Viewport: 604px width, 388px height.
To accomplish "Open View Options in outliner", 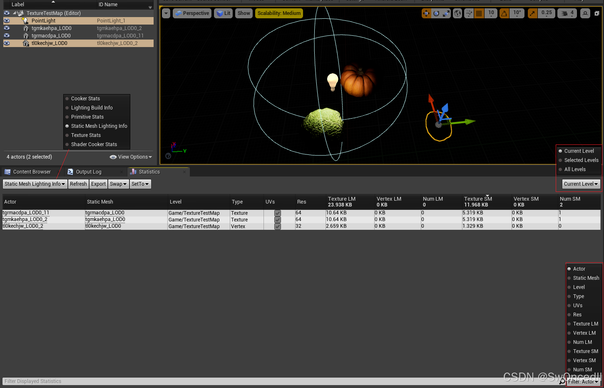I will pos(131,157).
